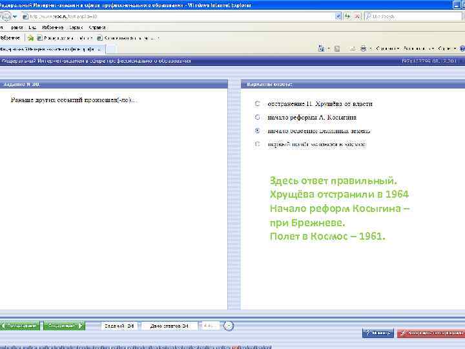Open first favorites bar link with page icon
465x349 pixels.
(65, 38)
